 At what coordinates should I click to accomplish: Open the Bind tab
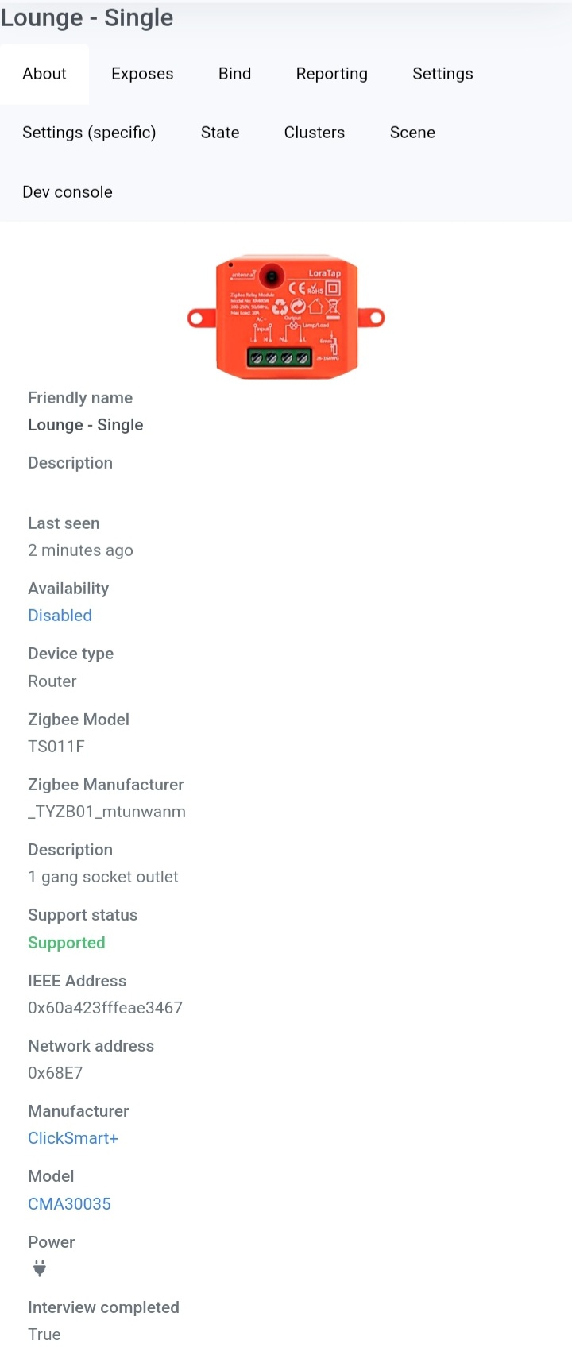tap(234, 73)
